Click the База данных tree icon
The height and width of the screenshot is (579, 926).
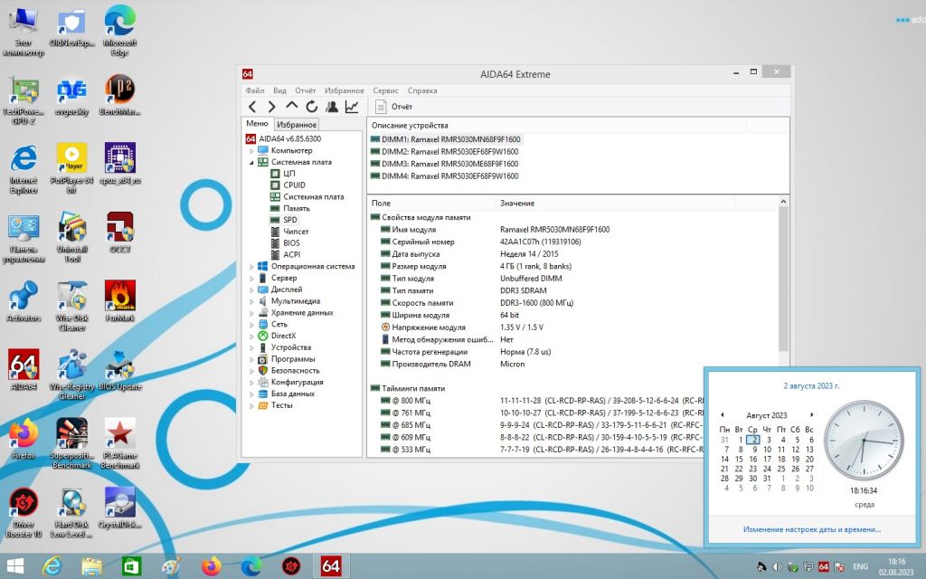coord(263,394)
